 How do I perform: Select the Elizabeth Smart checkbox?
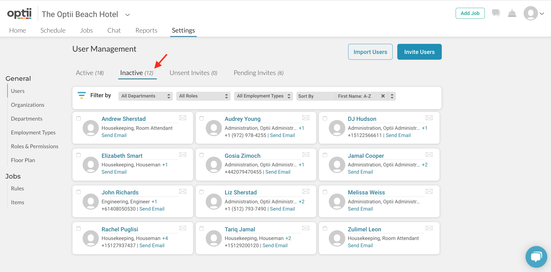[x=78, y=155]
